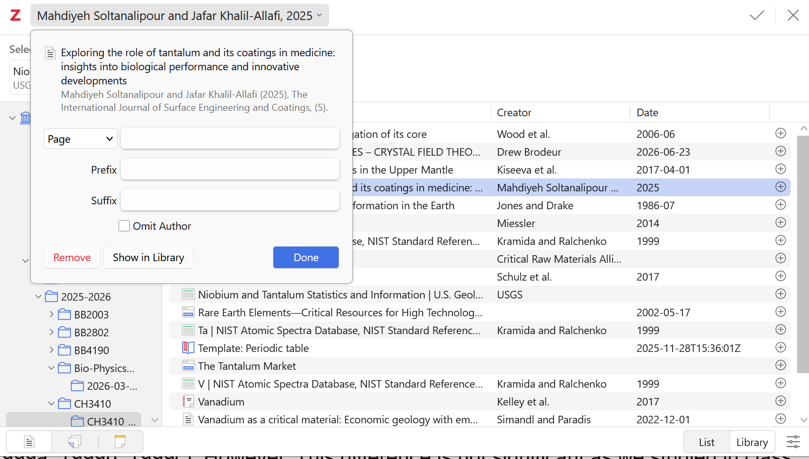Click plus icon for Vanadium as a critical material row
This screenshot has height=459, width=809.
tap(780, 418)
